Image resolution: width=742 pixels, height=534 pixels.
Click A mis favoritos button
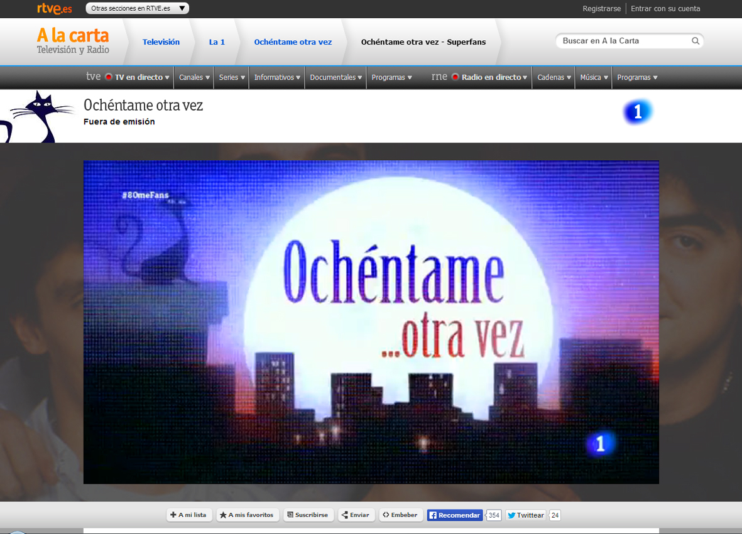(248, 515)
